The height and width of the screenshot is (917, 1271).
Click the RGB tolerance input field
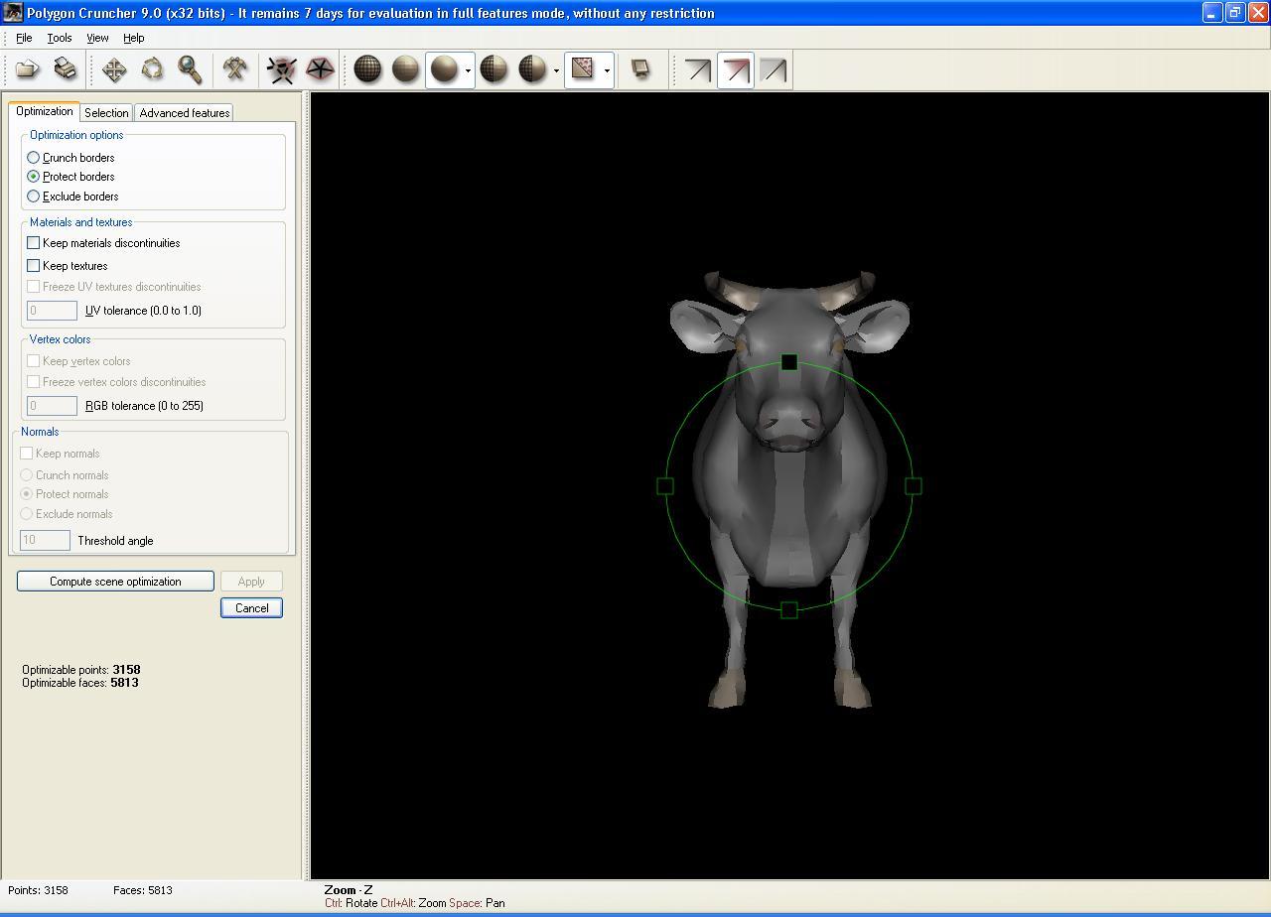[x=52, y=406]
